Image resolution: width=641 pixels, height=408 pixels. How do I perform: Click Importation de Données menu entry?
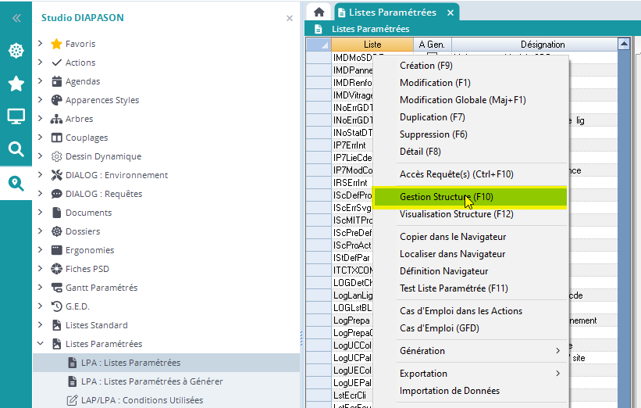[x=449, y=391]
